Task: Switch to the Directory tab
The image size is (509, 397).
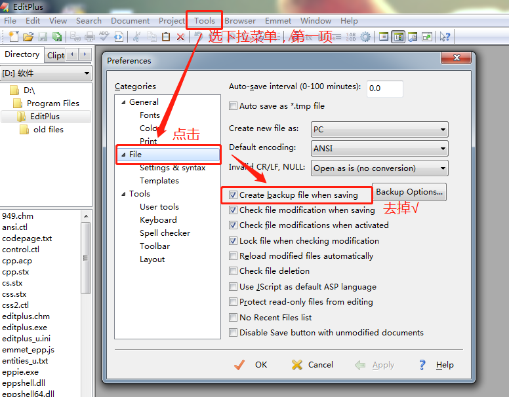Action: point(22,54)
